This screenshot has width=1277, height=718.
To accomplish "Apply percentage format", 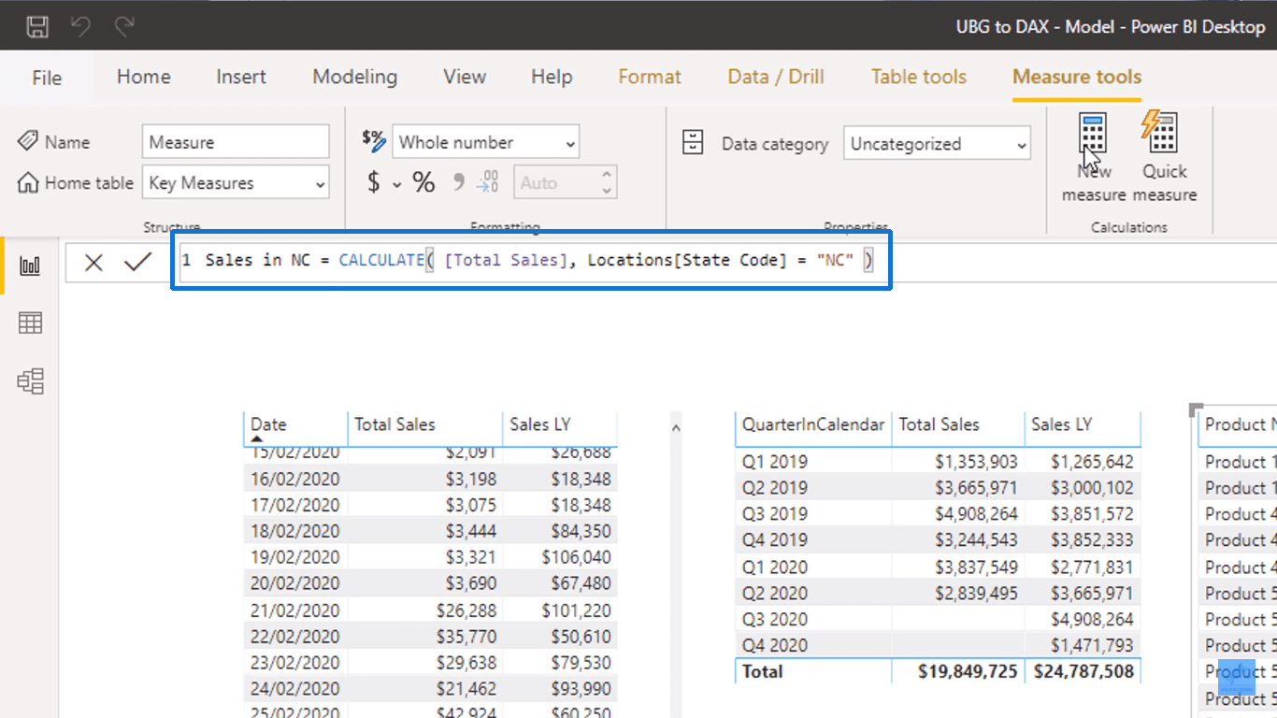I will 423,183.
